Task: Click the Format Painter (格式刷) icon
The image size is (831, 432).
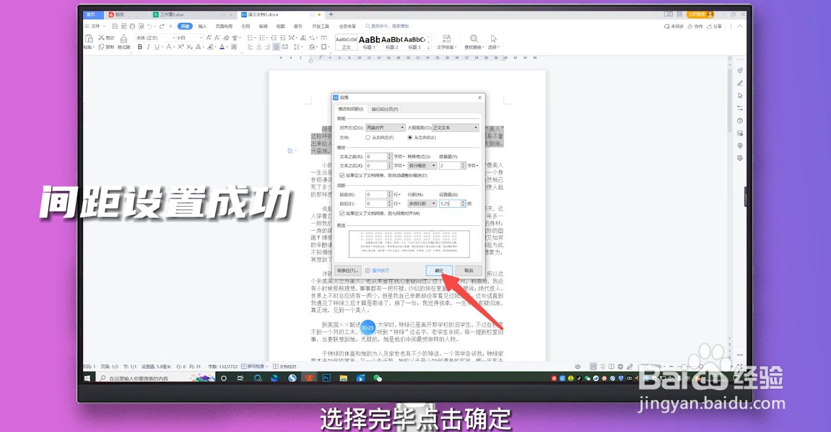Action: coord(124,38)
